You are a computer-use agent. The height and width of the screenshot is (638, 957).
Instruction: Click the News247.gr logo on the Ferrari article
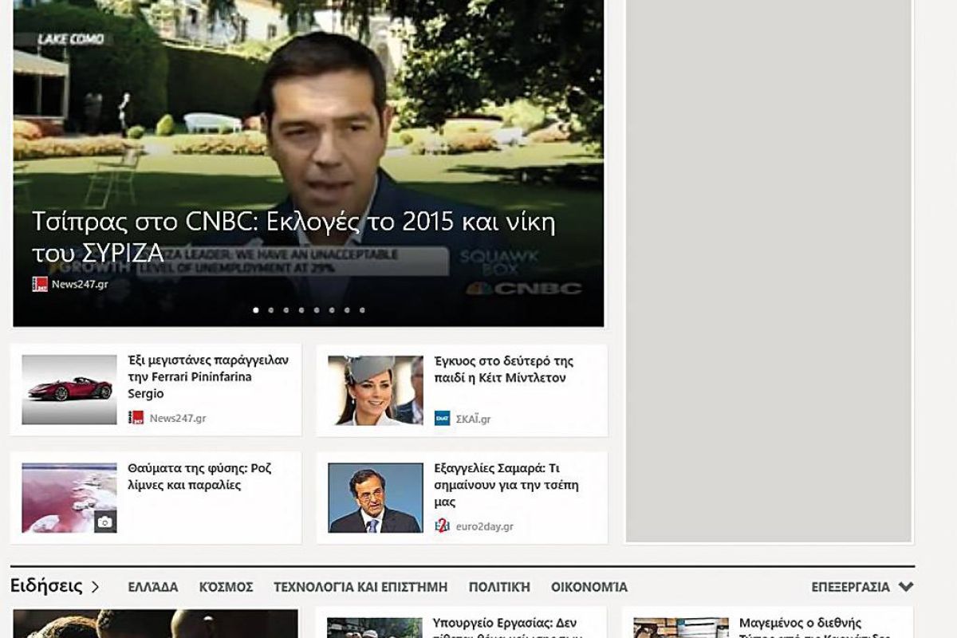(x=136, y=418)
